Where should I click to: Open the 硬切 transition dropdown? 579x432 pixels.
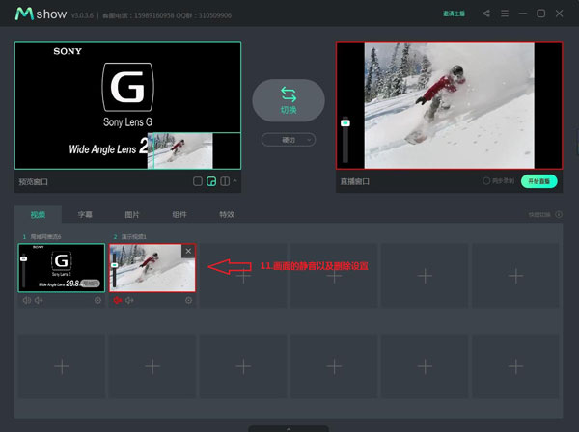point(289,140)
